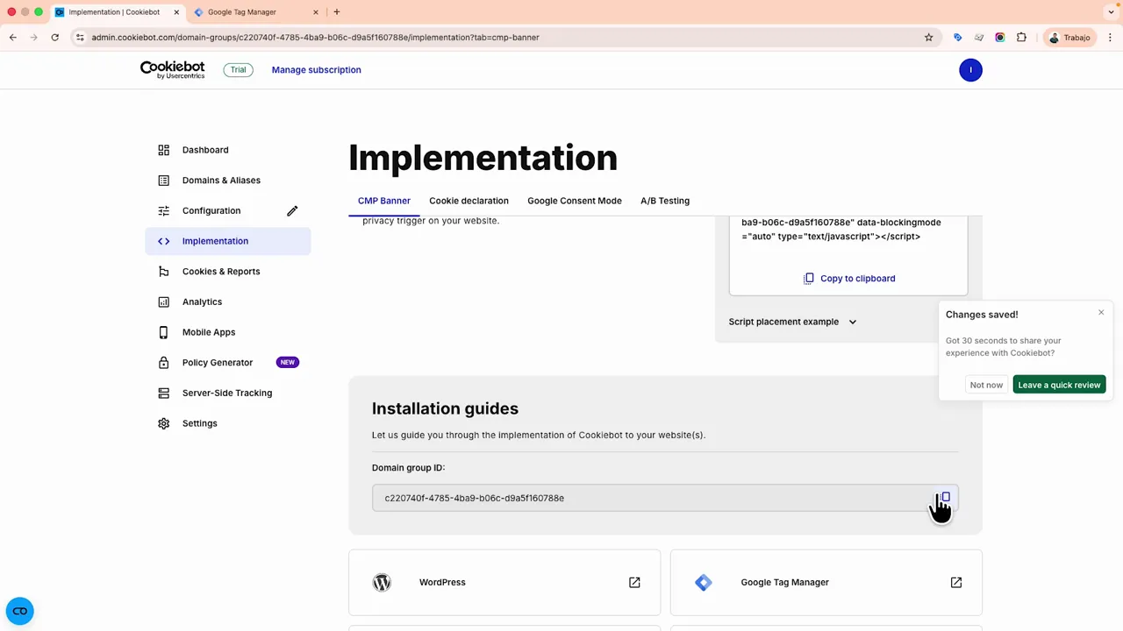Image resolution: width=1123 pixels, height=631 pixels.
Task: Copy the Domain group ID with copy icon
Action: coord(945,498)
